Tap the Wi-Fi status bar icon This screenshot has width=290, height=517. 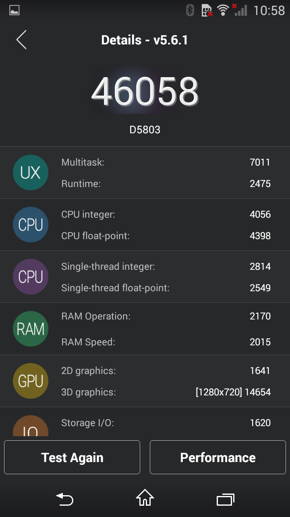[x=222, y=10]
